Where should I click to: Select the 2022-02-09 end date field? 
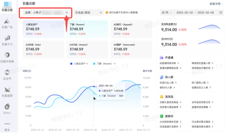pos(206,12)
